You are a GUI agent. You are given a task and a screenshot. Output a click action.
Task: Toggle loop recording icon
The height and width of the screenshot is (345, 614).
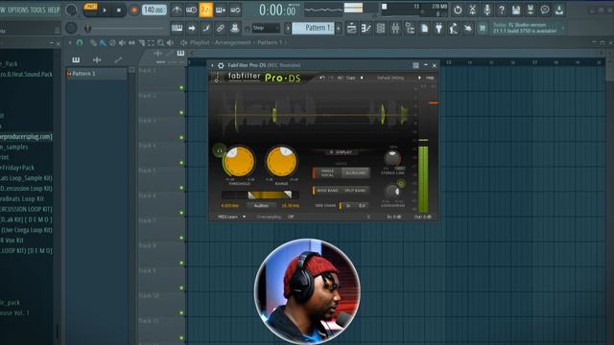[x=235, y=10]
